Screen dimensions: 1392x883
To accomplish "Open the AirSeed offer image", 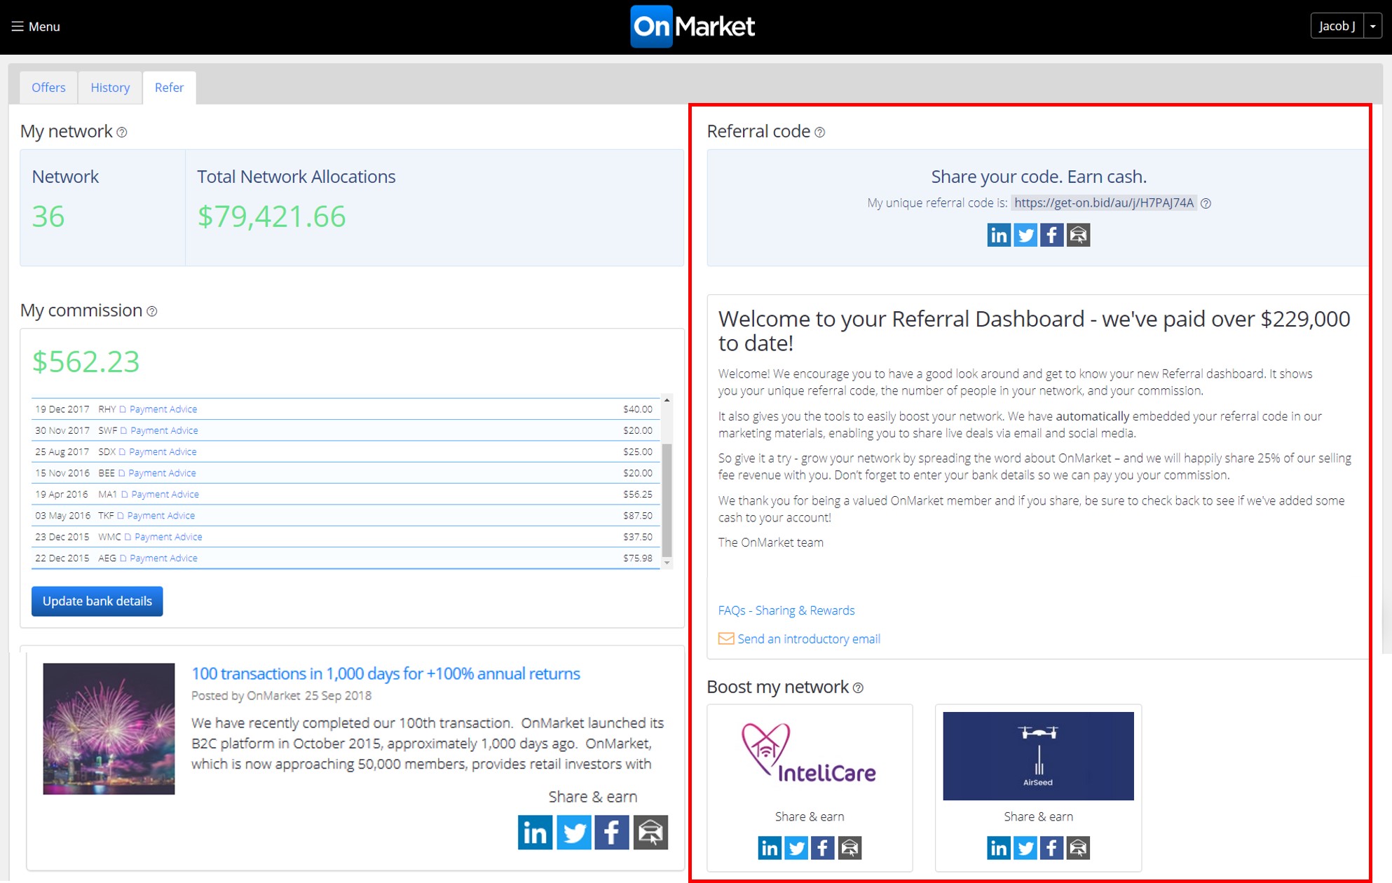I will [x=1038, y=755].
